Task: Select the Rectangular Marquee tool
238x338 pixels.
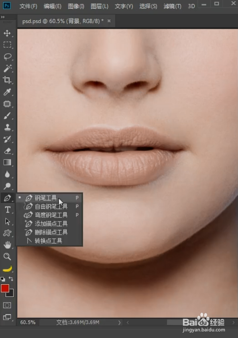Action: (7, 45)
